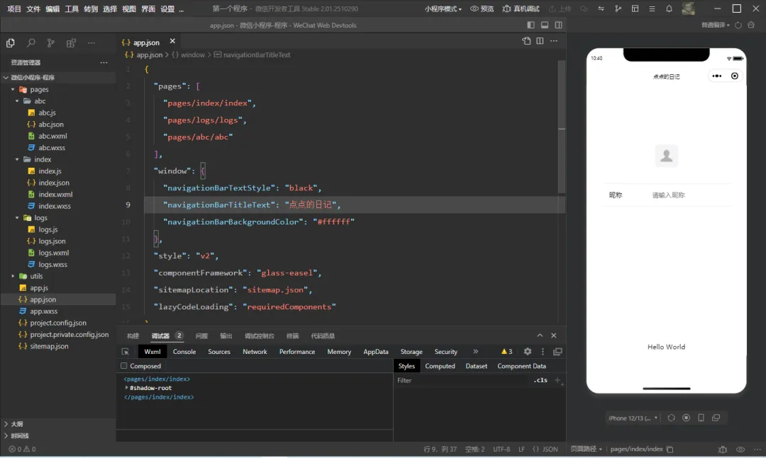Screen dimensions: 766x458
Task: Click the errors and warnings status indicator
Action: (x=22, y=450)
